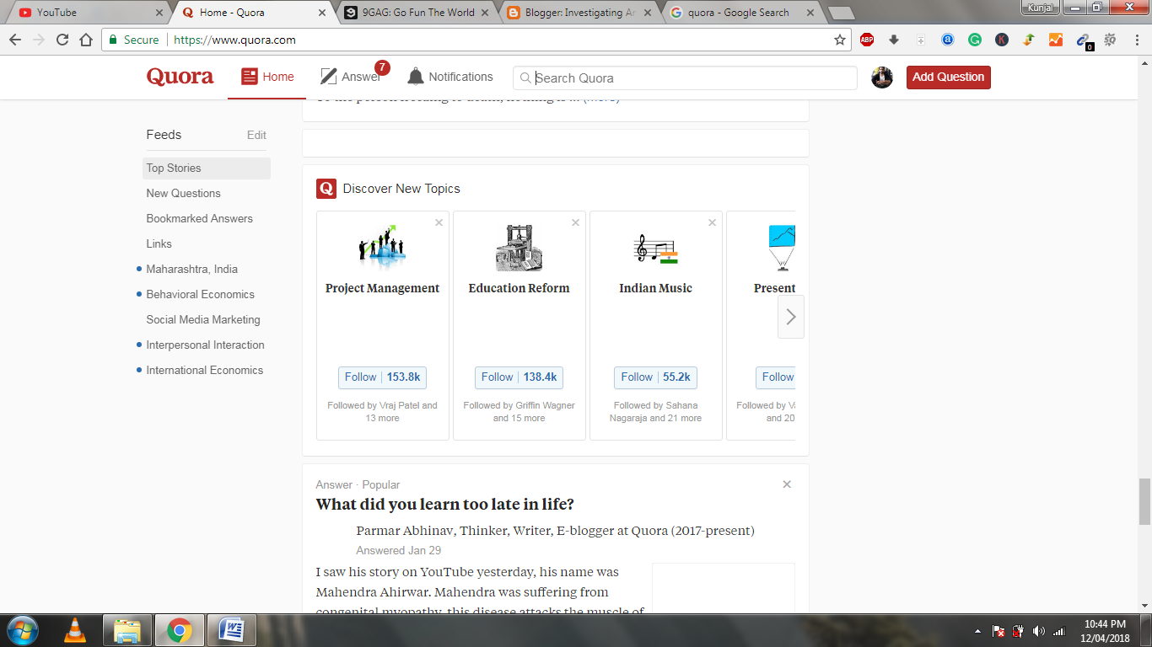Click the Add Question button

(948, 77)
